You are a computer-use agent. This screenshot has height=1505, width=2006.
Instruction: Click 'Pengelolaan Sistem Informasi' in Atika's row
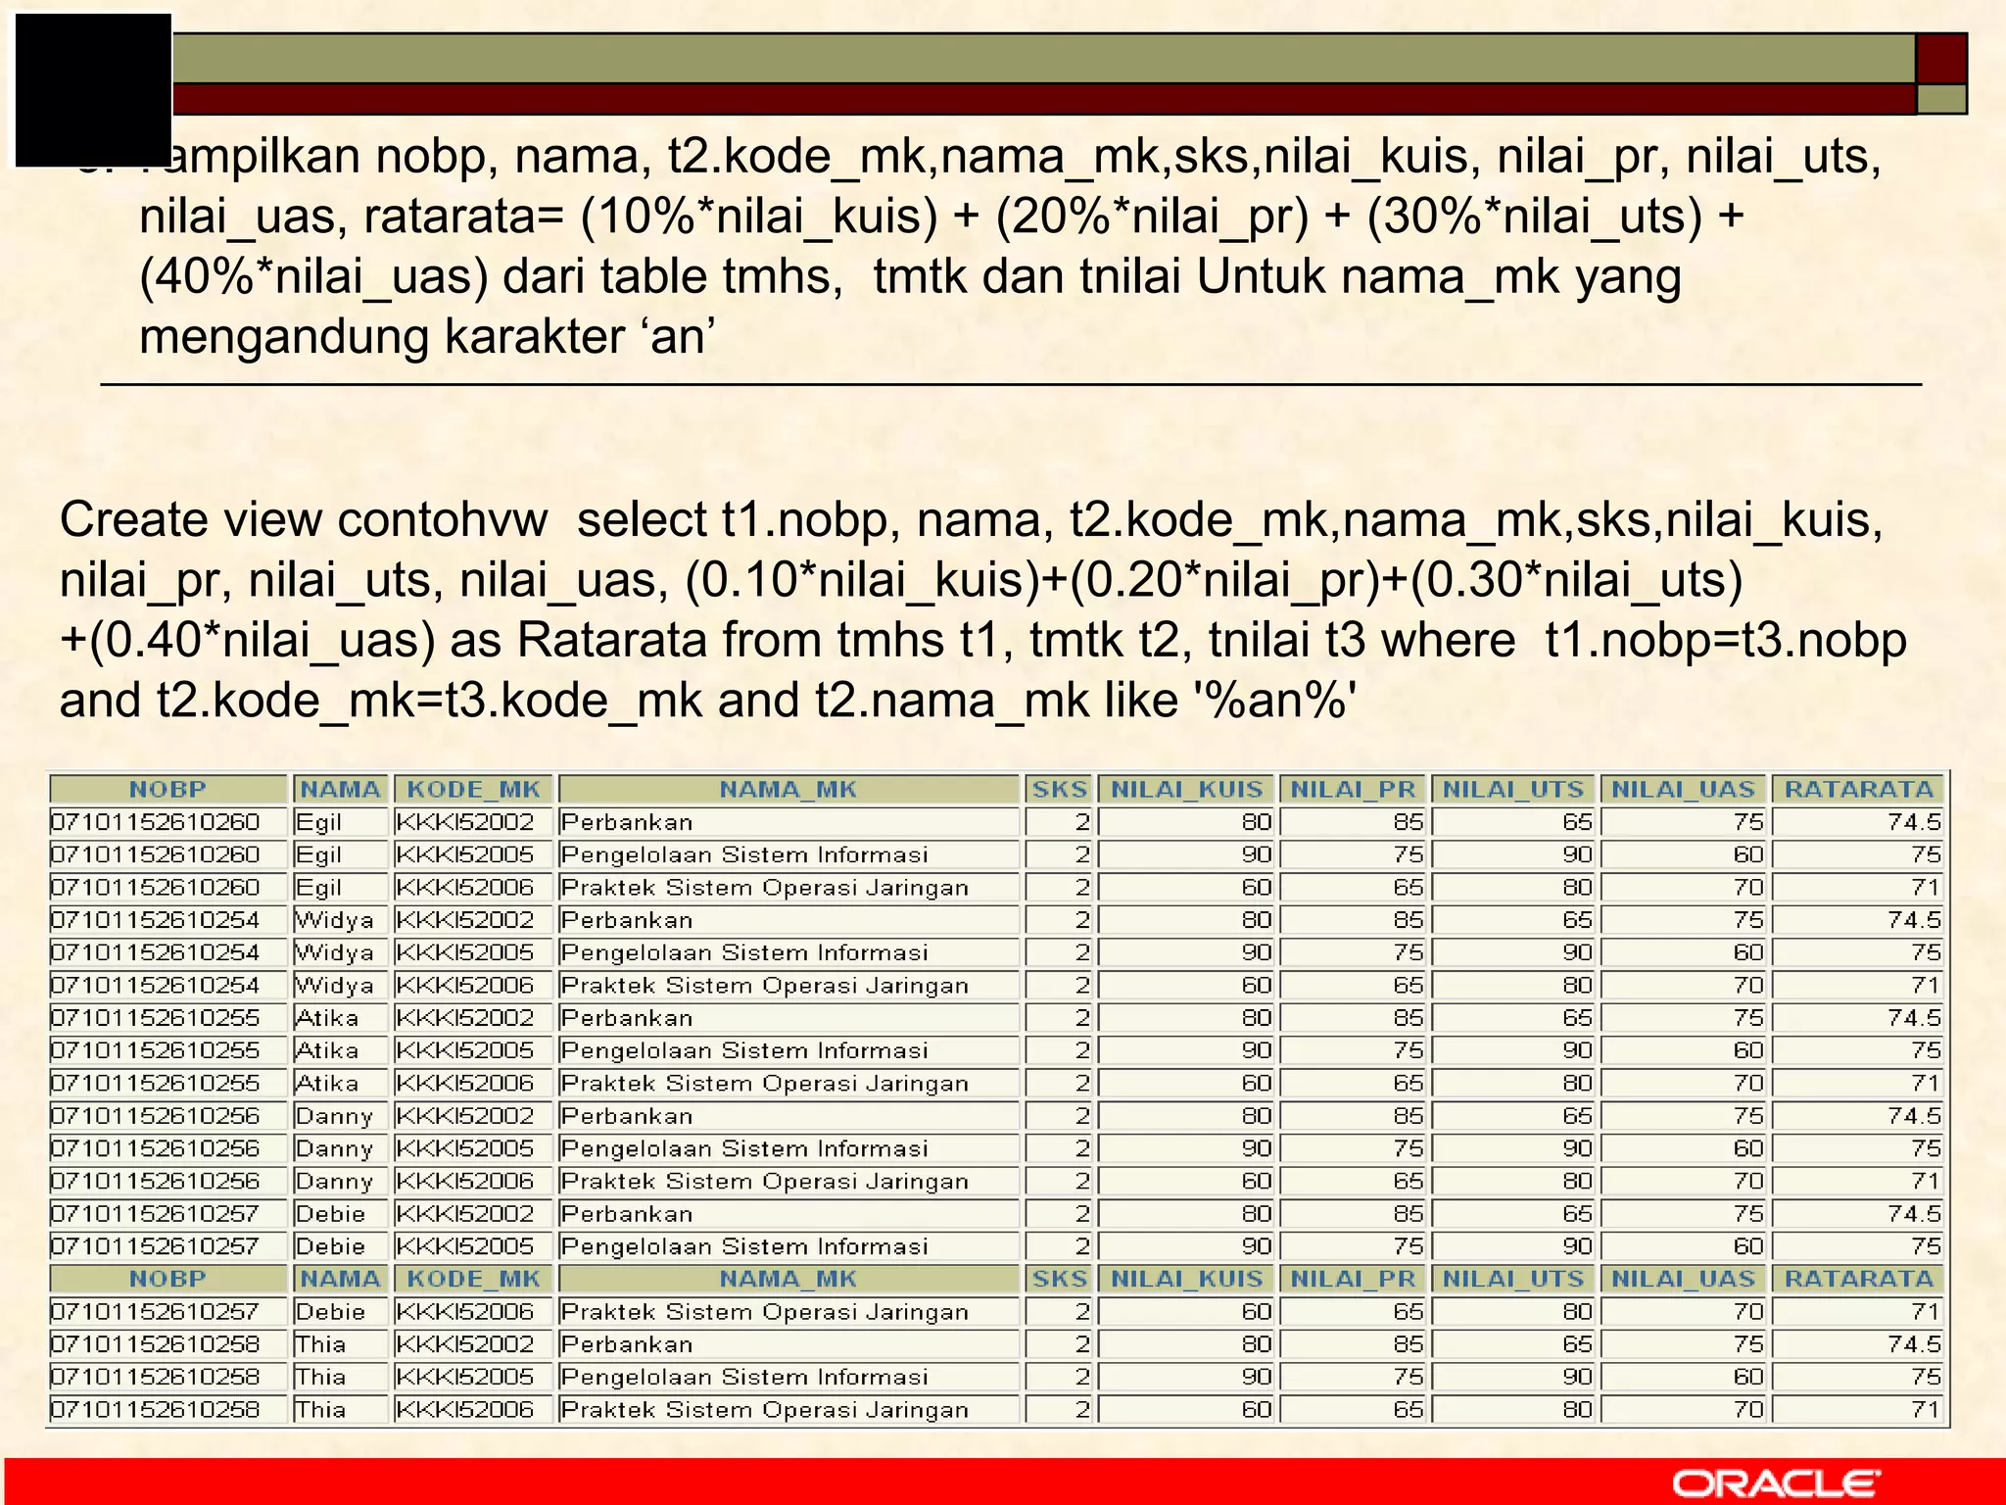[744, 1050]
